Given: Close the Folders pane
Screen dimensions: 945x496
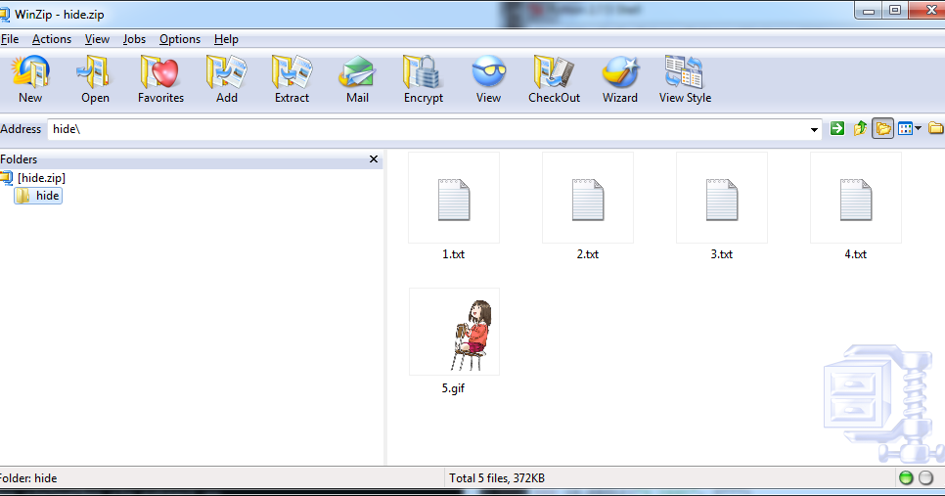Looking at the screenshot, I should pos(374,159).
